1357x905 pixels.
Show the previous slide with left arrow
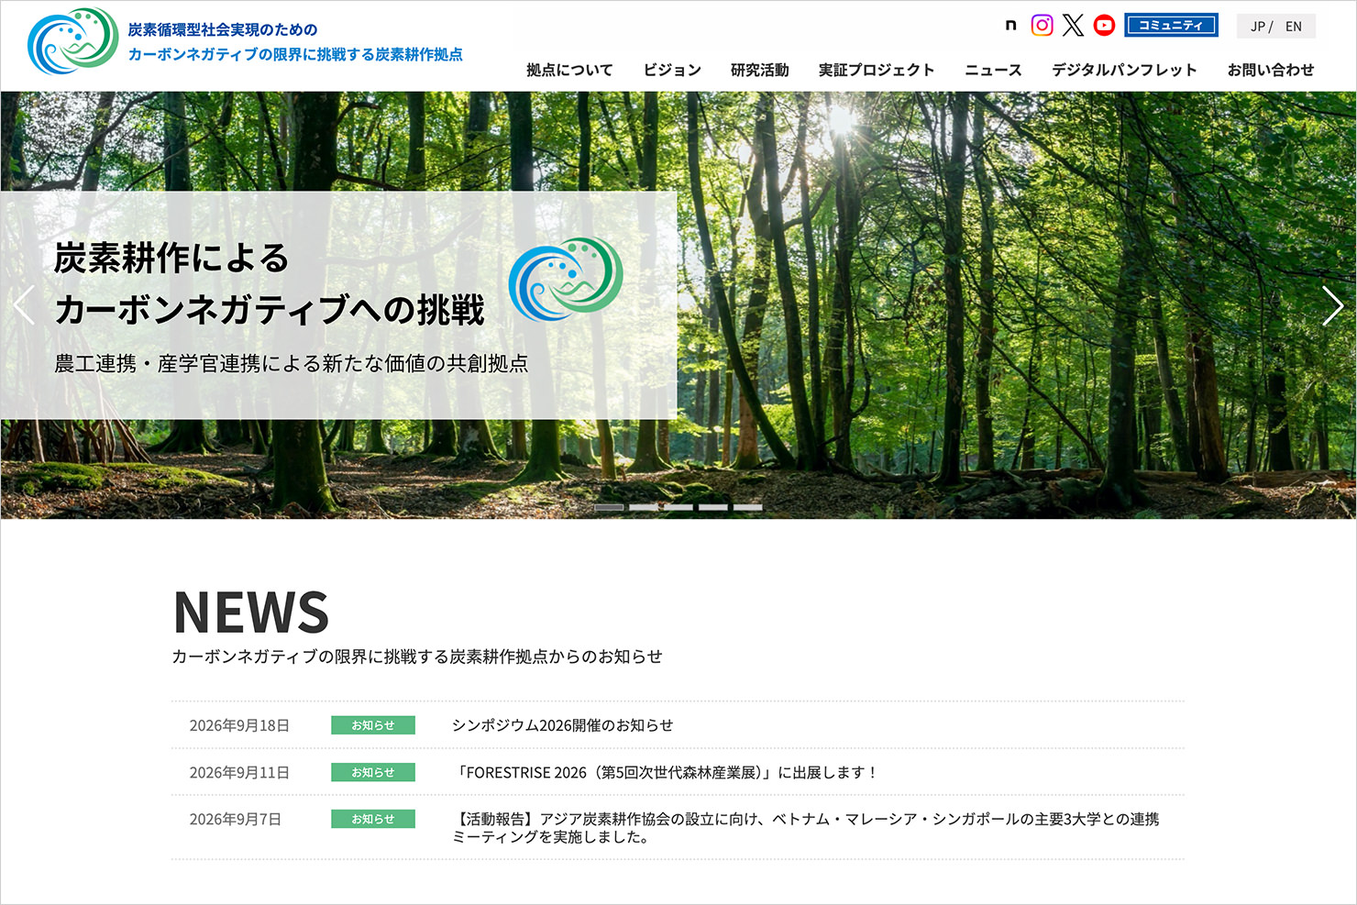tap(25, 305)
